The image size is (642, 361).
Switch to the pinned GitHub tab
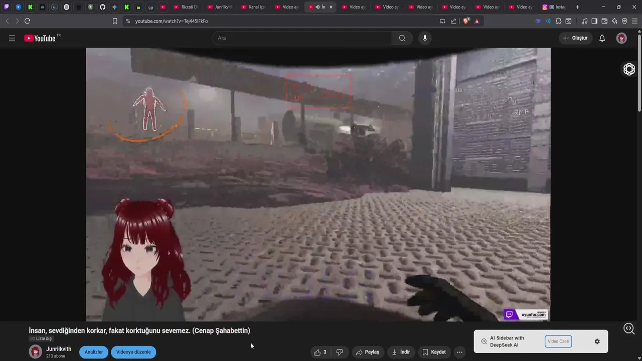(103, 7)
